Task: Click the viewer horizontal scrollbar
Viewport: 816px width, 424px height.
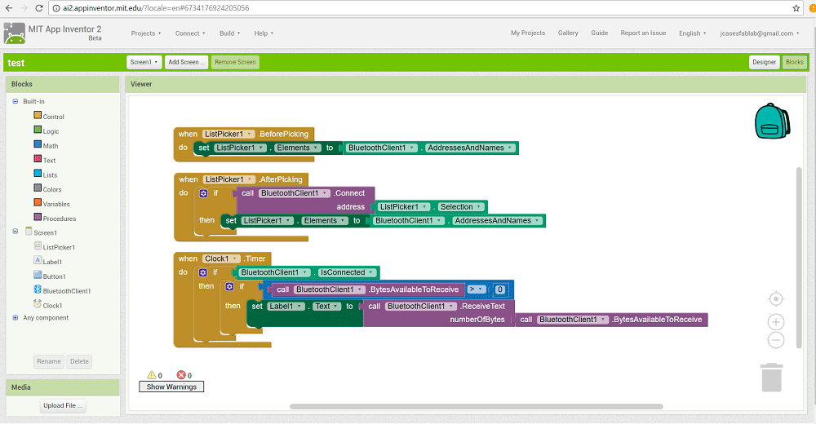Action: point(477,406)
